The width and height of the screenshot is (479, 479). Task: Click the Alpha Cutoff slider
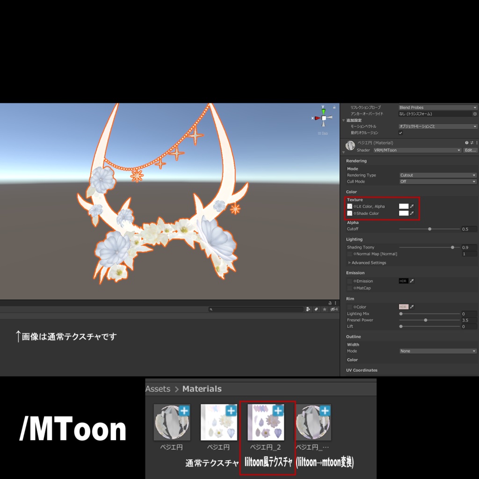[x=429, y=229]
